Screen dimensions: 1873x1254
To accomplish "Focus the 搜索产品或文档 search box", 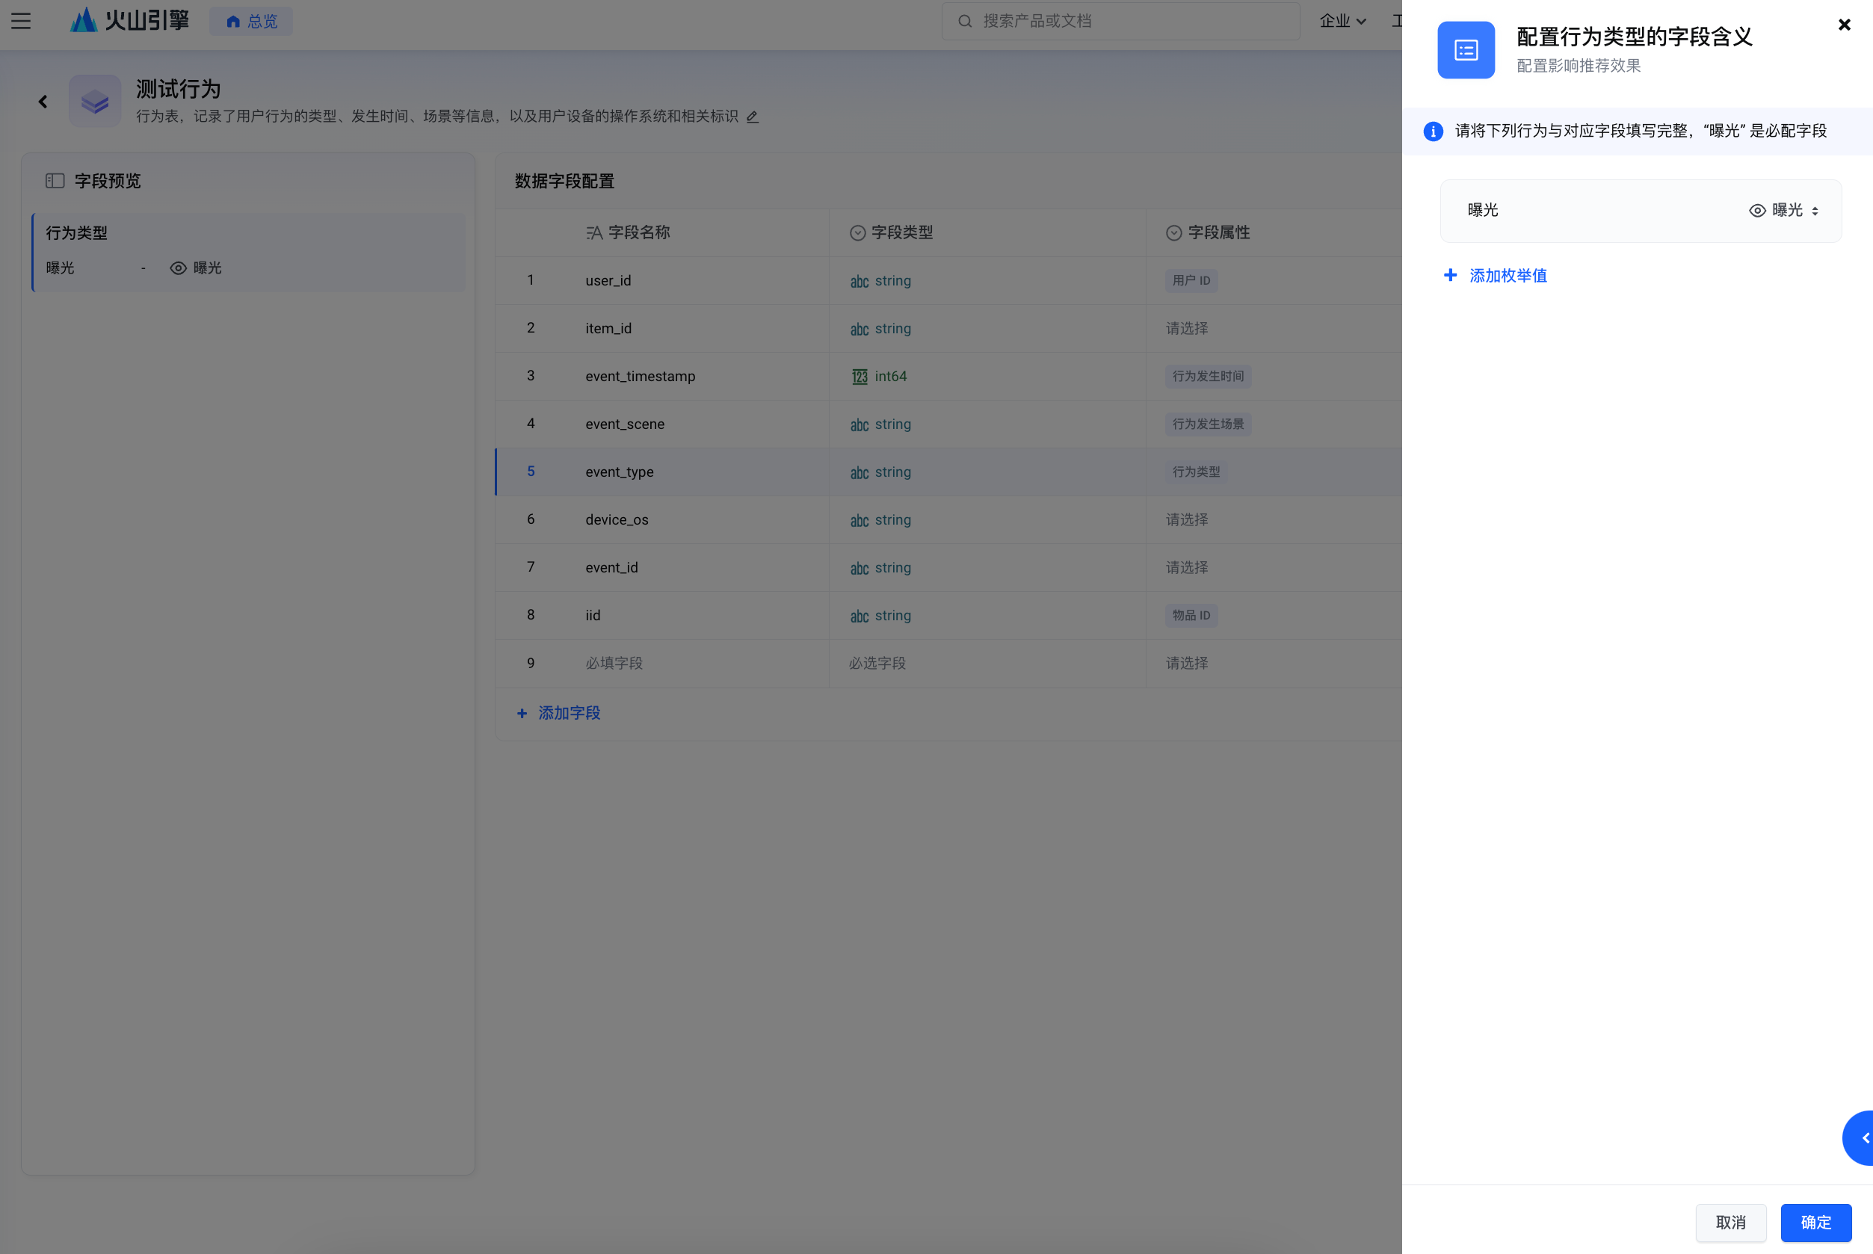I will [x=1120, y=21].
